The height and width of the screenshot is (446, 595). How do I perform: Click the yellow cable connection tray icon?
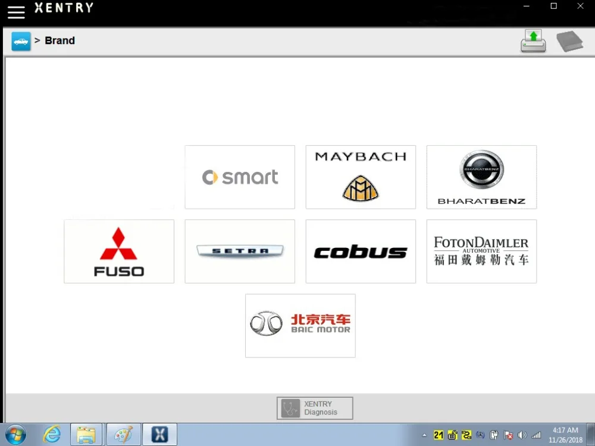(x=466, y=435)
